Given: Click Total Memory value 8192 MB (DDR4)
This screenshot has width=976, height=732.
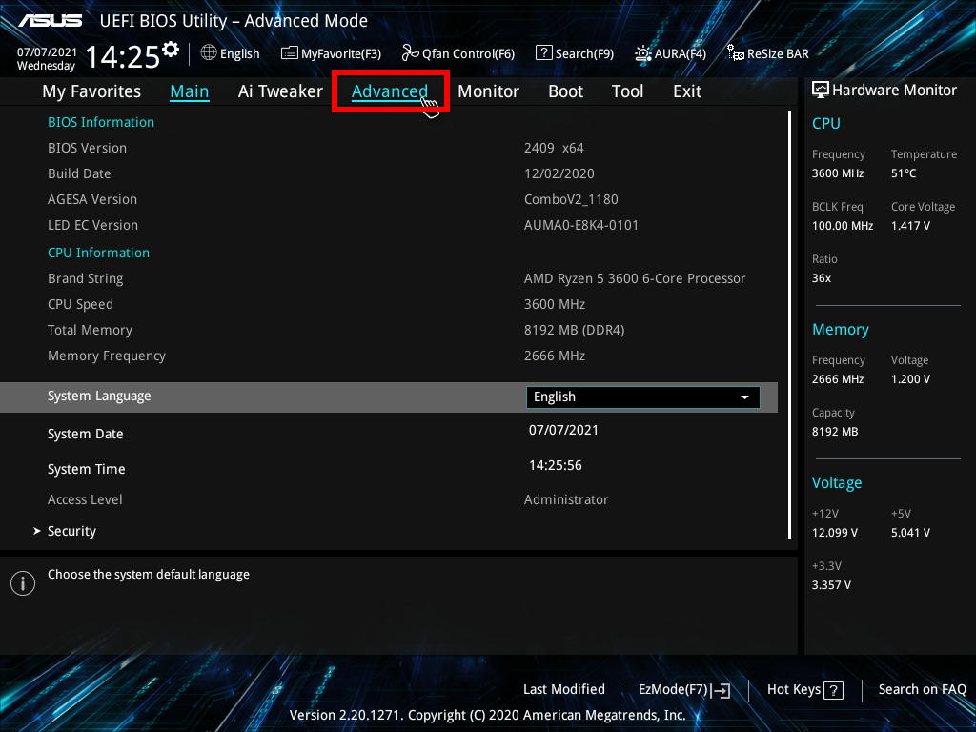Looking at the screenshot, I should click(x=574, y=331).
